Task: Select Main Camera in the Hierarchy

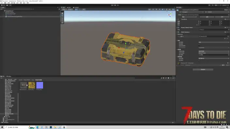Action: click(10, 12)
